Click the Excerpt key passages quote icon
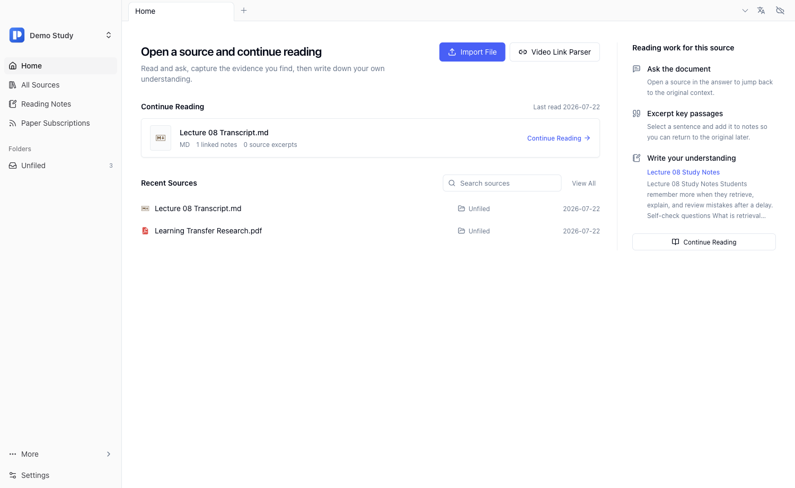 click(x=637, y=114)
